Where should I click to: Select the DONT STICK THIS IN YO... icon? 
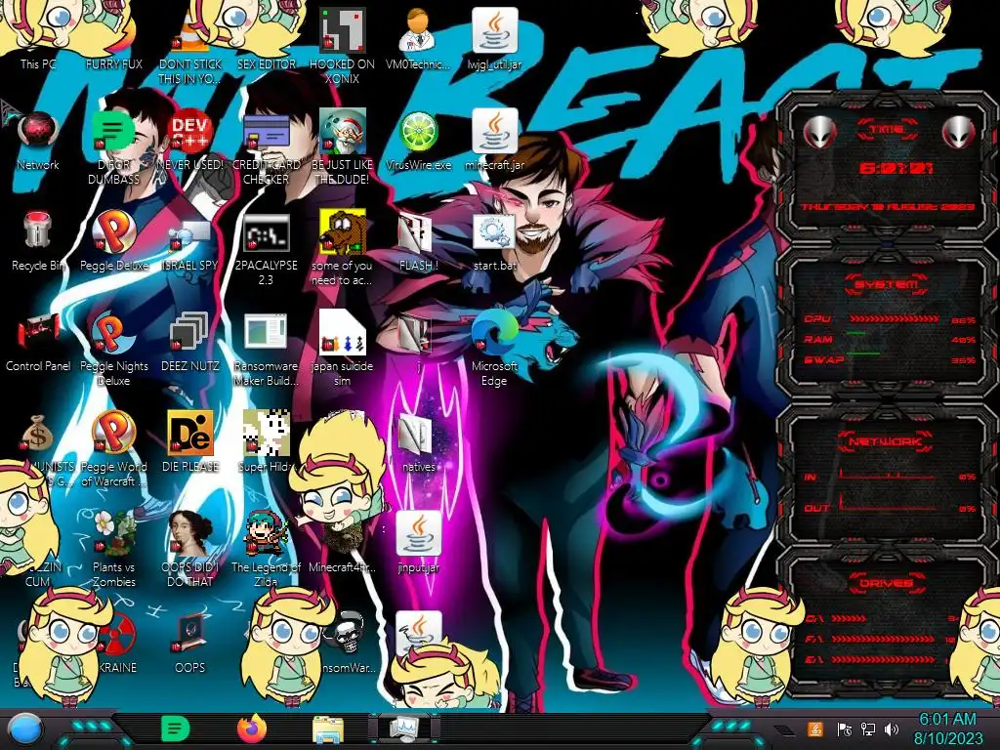pyautogui.click(x=189, y=51)
